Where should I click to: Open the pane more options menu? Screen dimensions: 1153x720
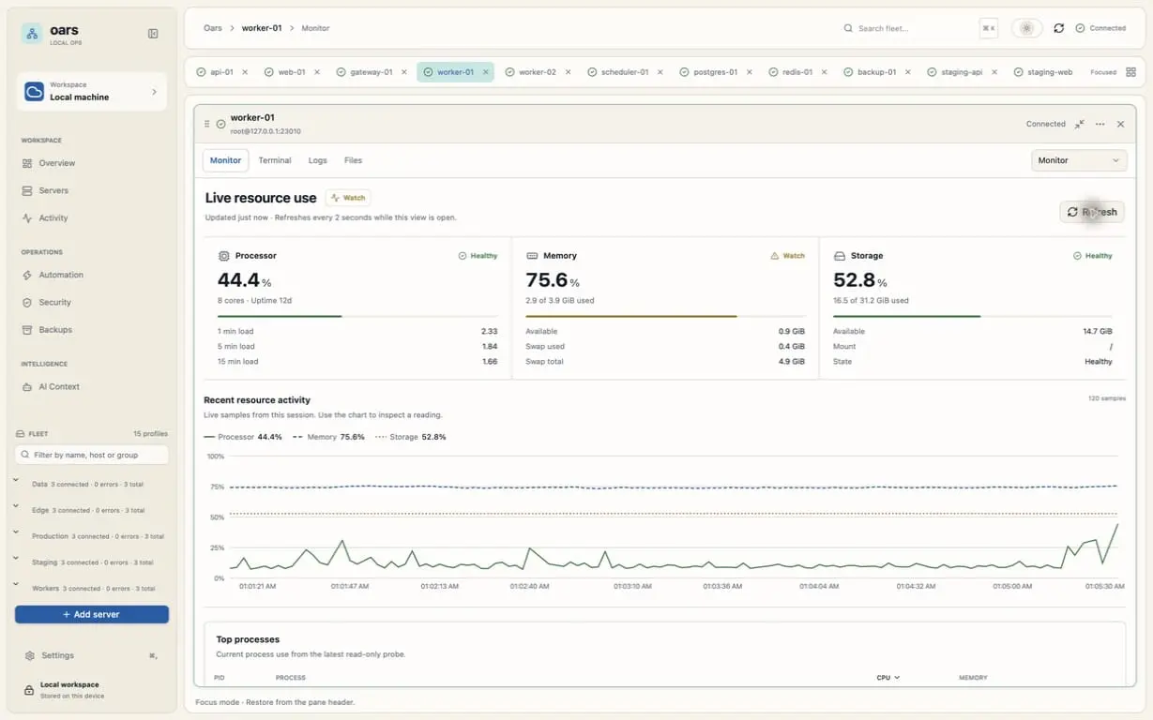[1100, 124]
